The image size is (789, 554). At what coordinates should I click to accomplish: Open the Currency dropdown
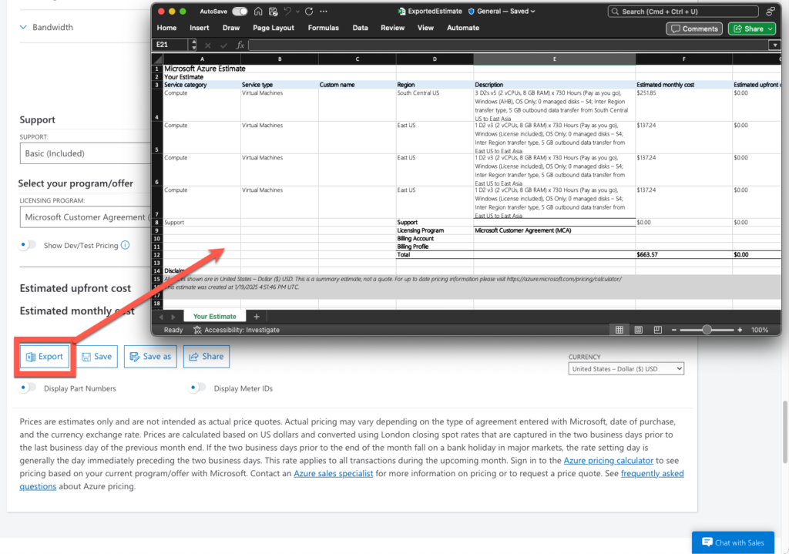(x=626, y=369)
